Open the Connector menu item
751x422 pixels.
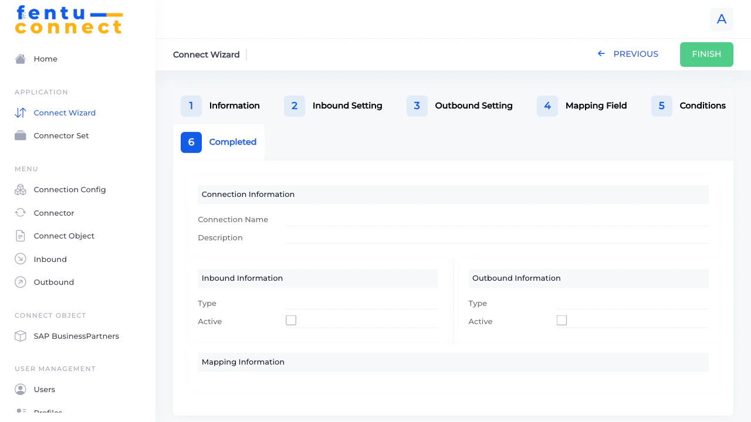click(x=53, y=213)
